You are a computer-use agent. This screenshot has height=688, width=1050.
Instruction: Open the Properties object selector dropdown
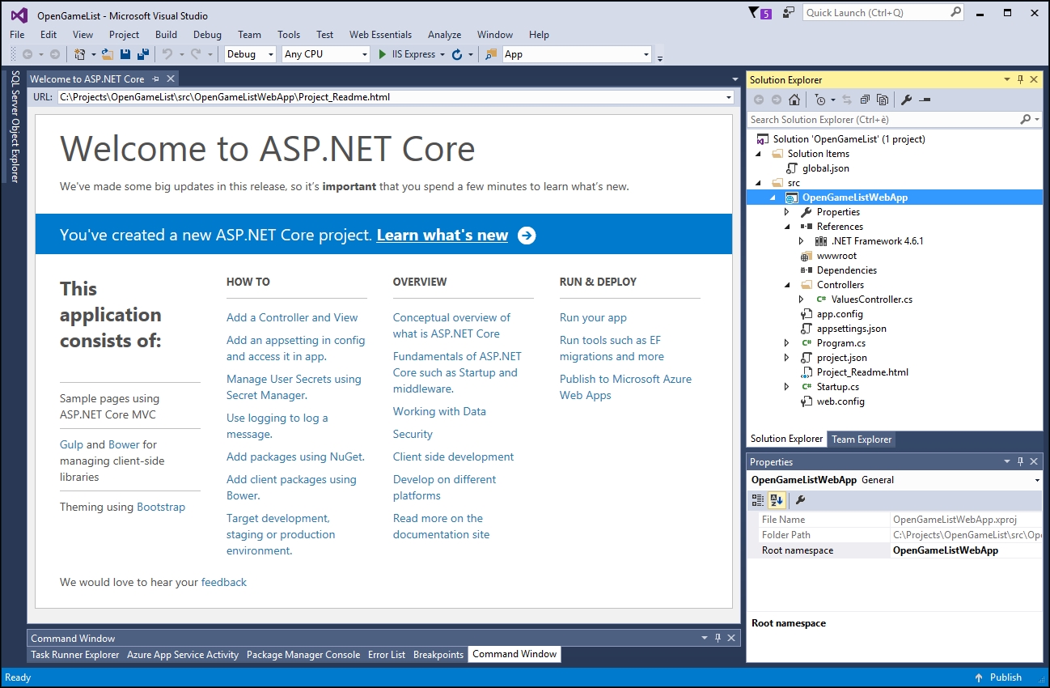coord(1037,480)
